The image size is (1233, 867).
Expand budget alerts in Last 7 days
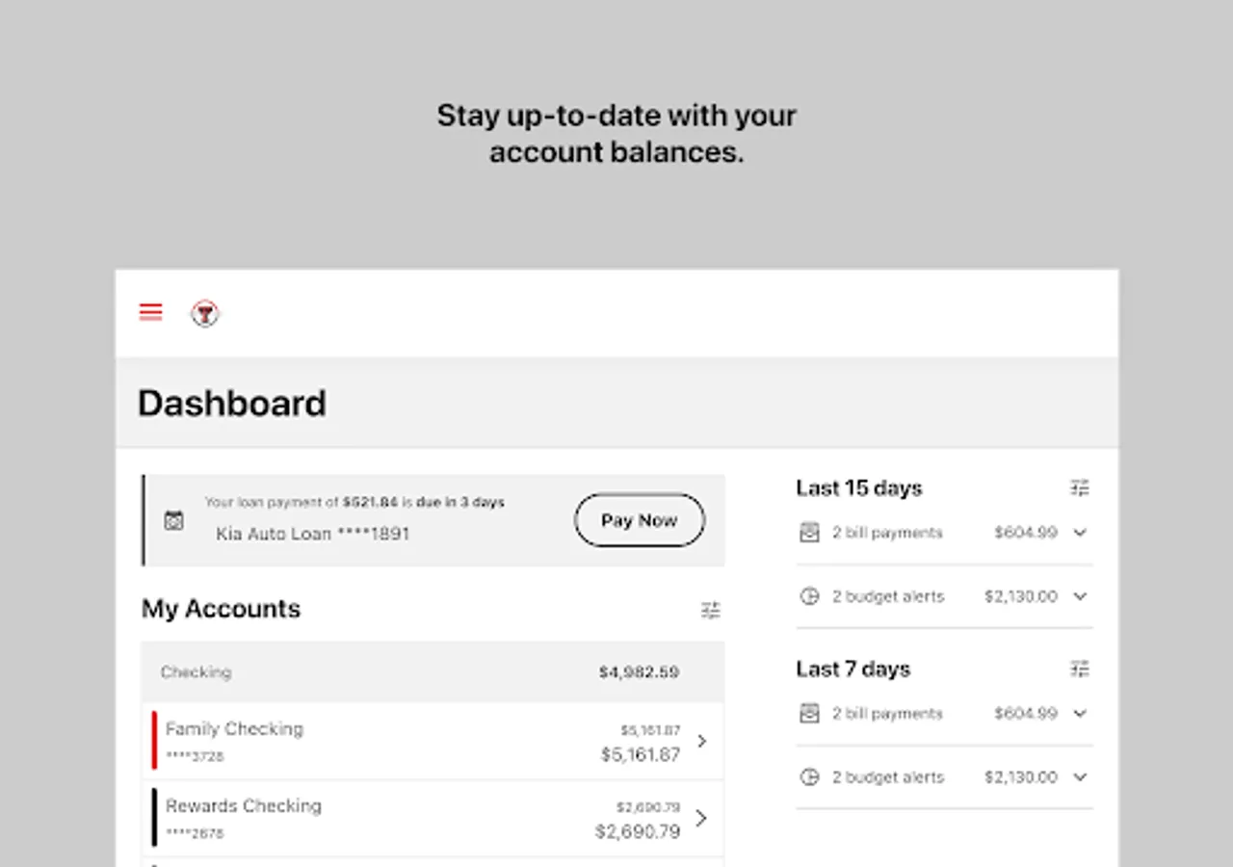point(1080,777)
